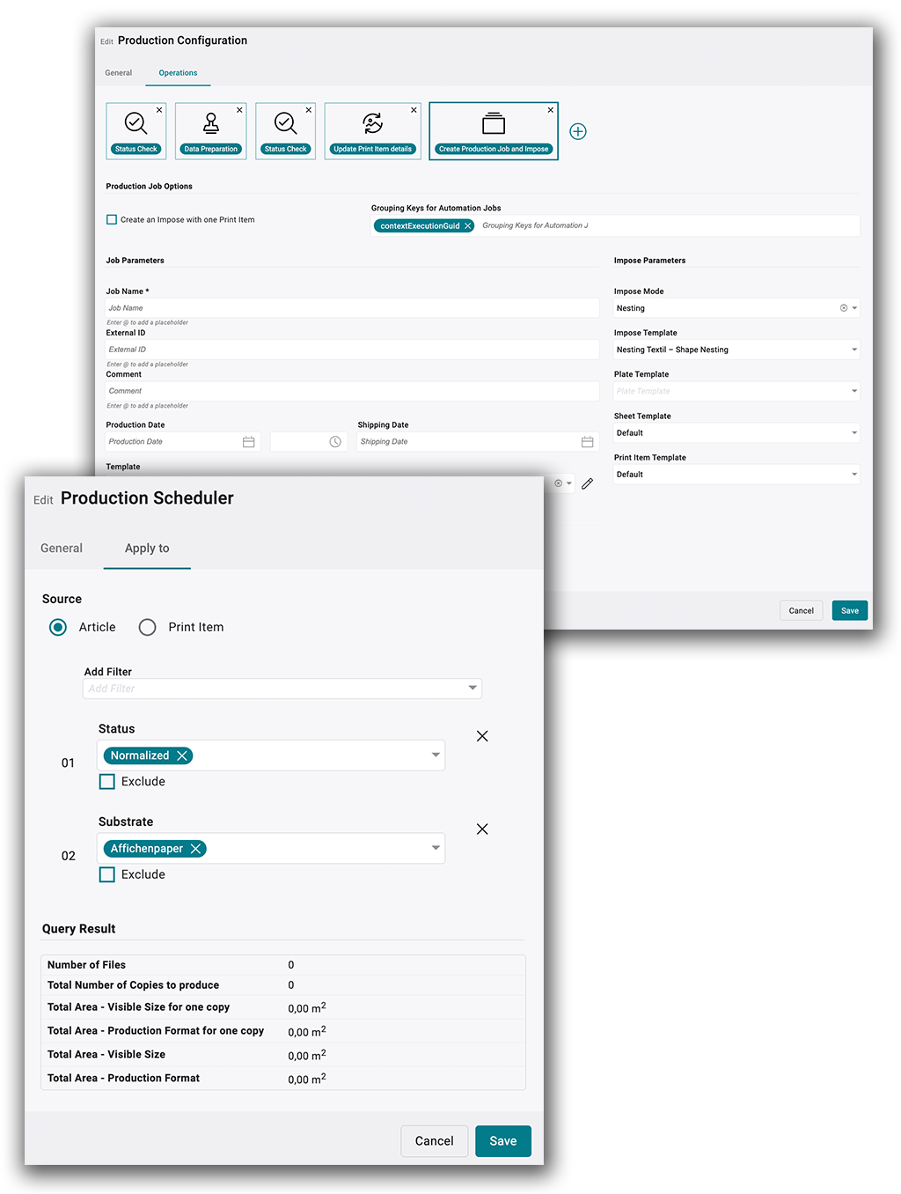Open the Production Date calendar picker
This screenshot has height=1194, width=901.
[249, 442]
